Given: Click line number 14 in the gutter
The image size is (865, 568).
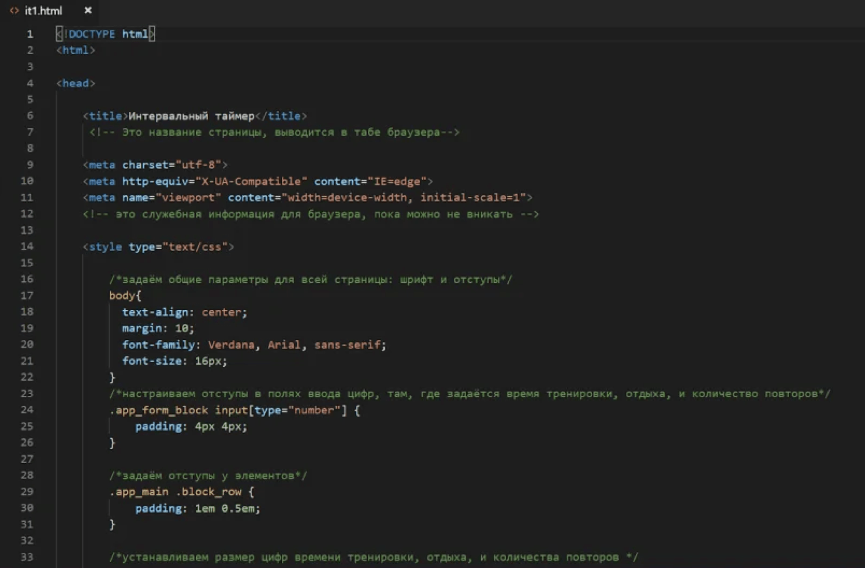Looking at the screenshot, I should pos(27,247).
